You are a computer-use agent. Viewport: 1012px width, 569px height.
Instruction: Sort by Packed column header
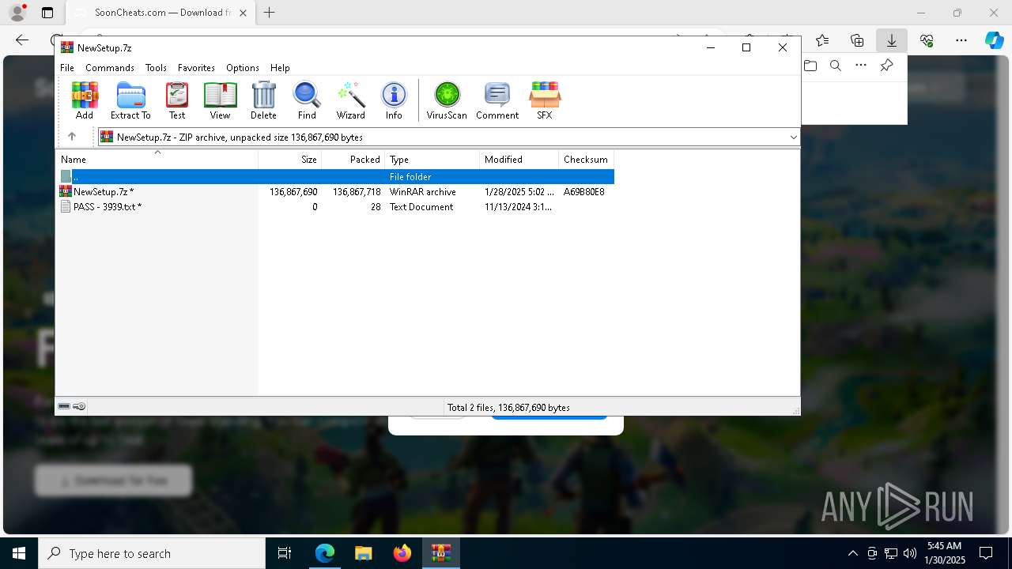(x=353, y=160)
